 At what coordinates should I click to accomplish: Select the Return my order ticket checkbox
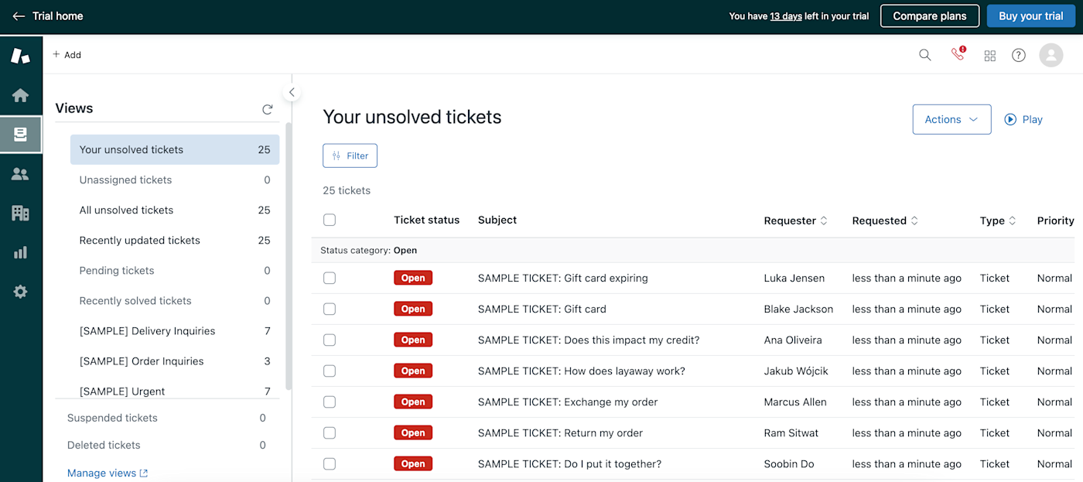click(330, 433)
